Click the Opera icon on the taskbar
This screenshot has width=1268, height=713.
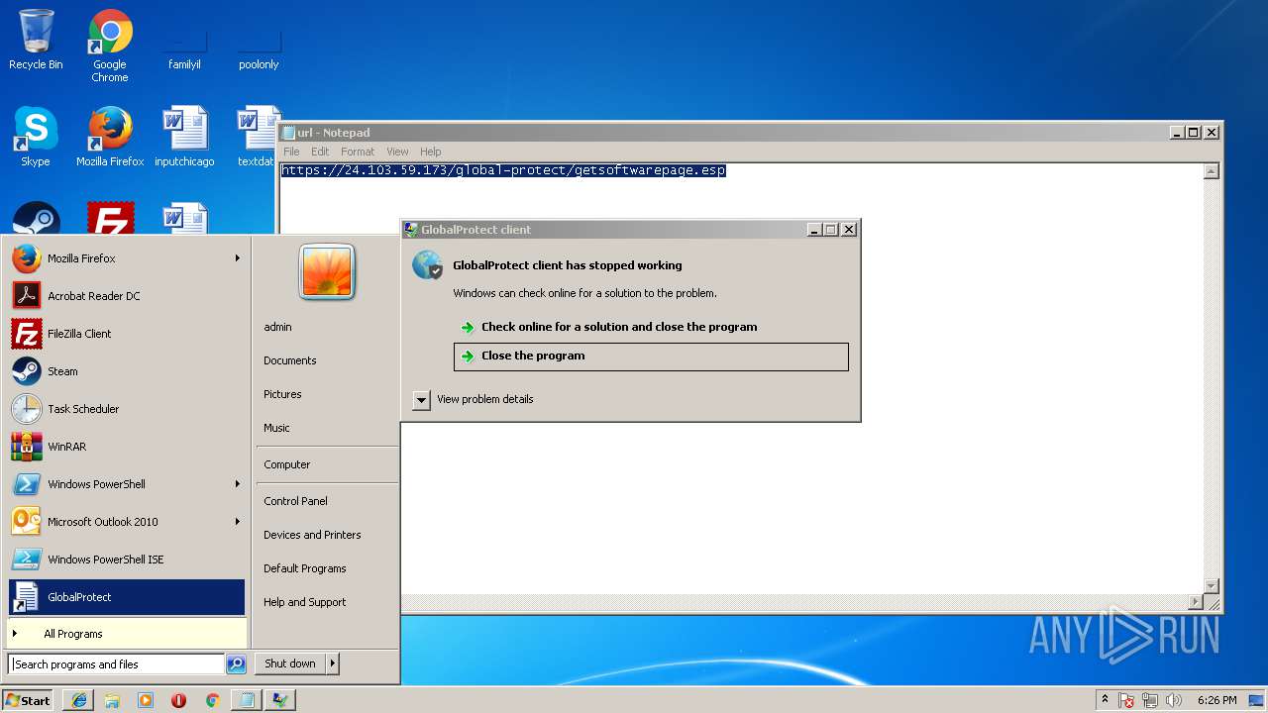179,700
